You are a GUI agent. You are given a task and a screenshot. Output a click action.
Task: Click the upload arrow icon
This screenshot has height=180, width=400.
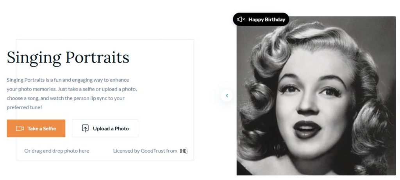[85, 128]
